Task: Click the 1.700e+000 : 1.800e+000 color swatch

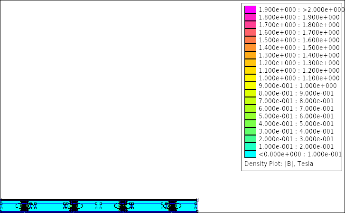Action: tap(250, 25)
